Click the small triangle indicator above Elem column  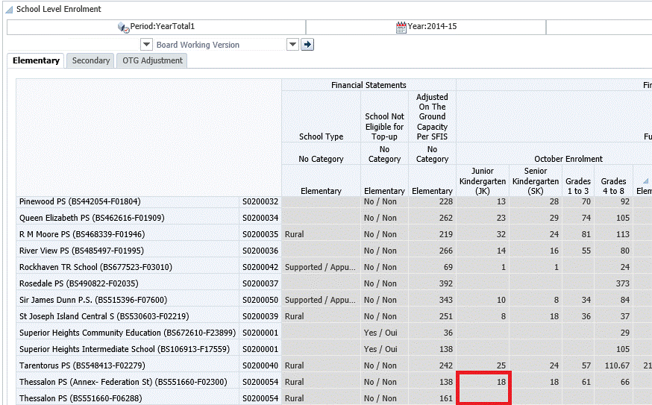[643, 181]
